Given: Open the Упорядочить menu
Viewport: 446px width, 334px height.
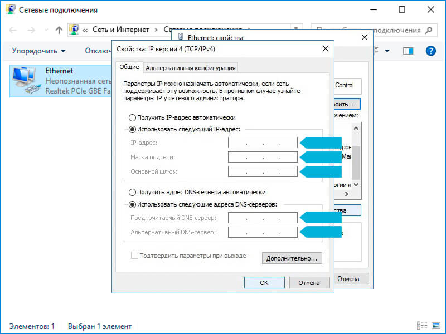Looking at the screenshot, I should 38,51.
